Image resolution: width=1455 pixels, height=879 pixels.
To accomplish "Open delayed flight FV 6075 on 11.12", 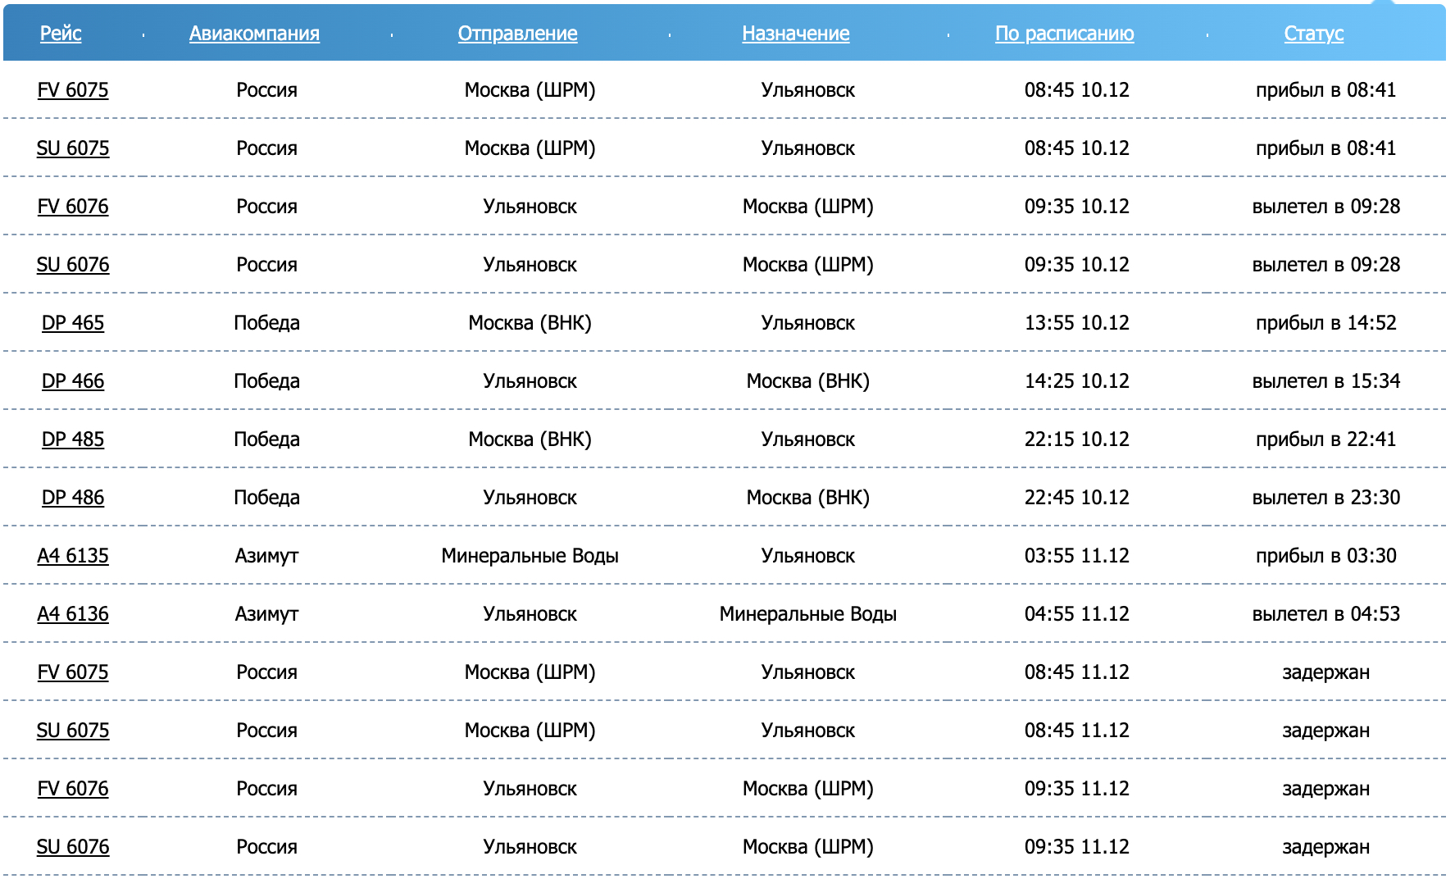I will coord(73,672).
